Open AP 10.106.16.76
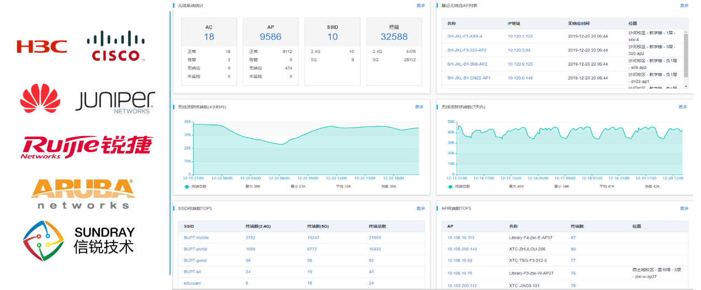Screen dimensions: 701x290 pos(460,272)
